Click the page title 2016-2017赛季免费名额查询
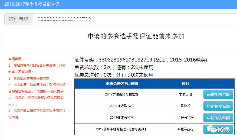237x140 pixels. click(32, 4)
